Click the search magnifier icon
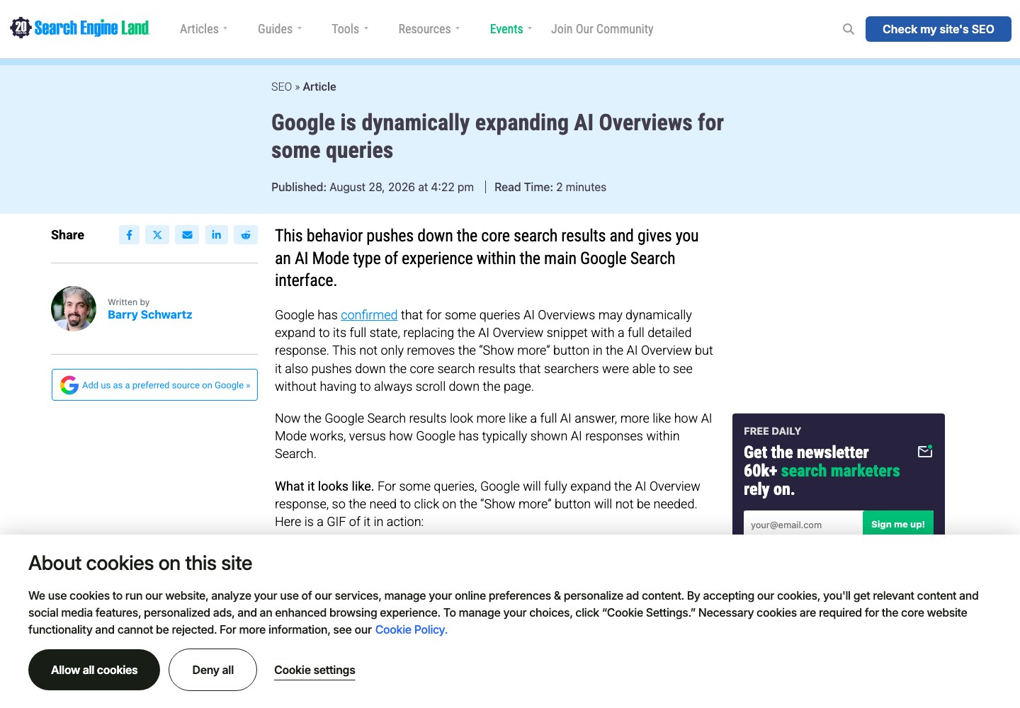 coord(848,29)
